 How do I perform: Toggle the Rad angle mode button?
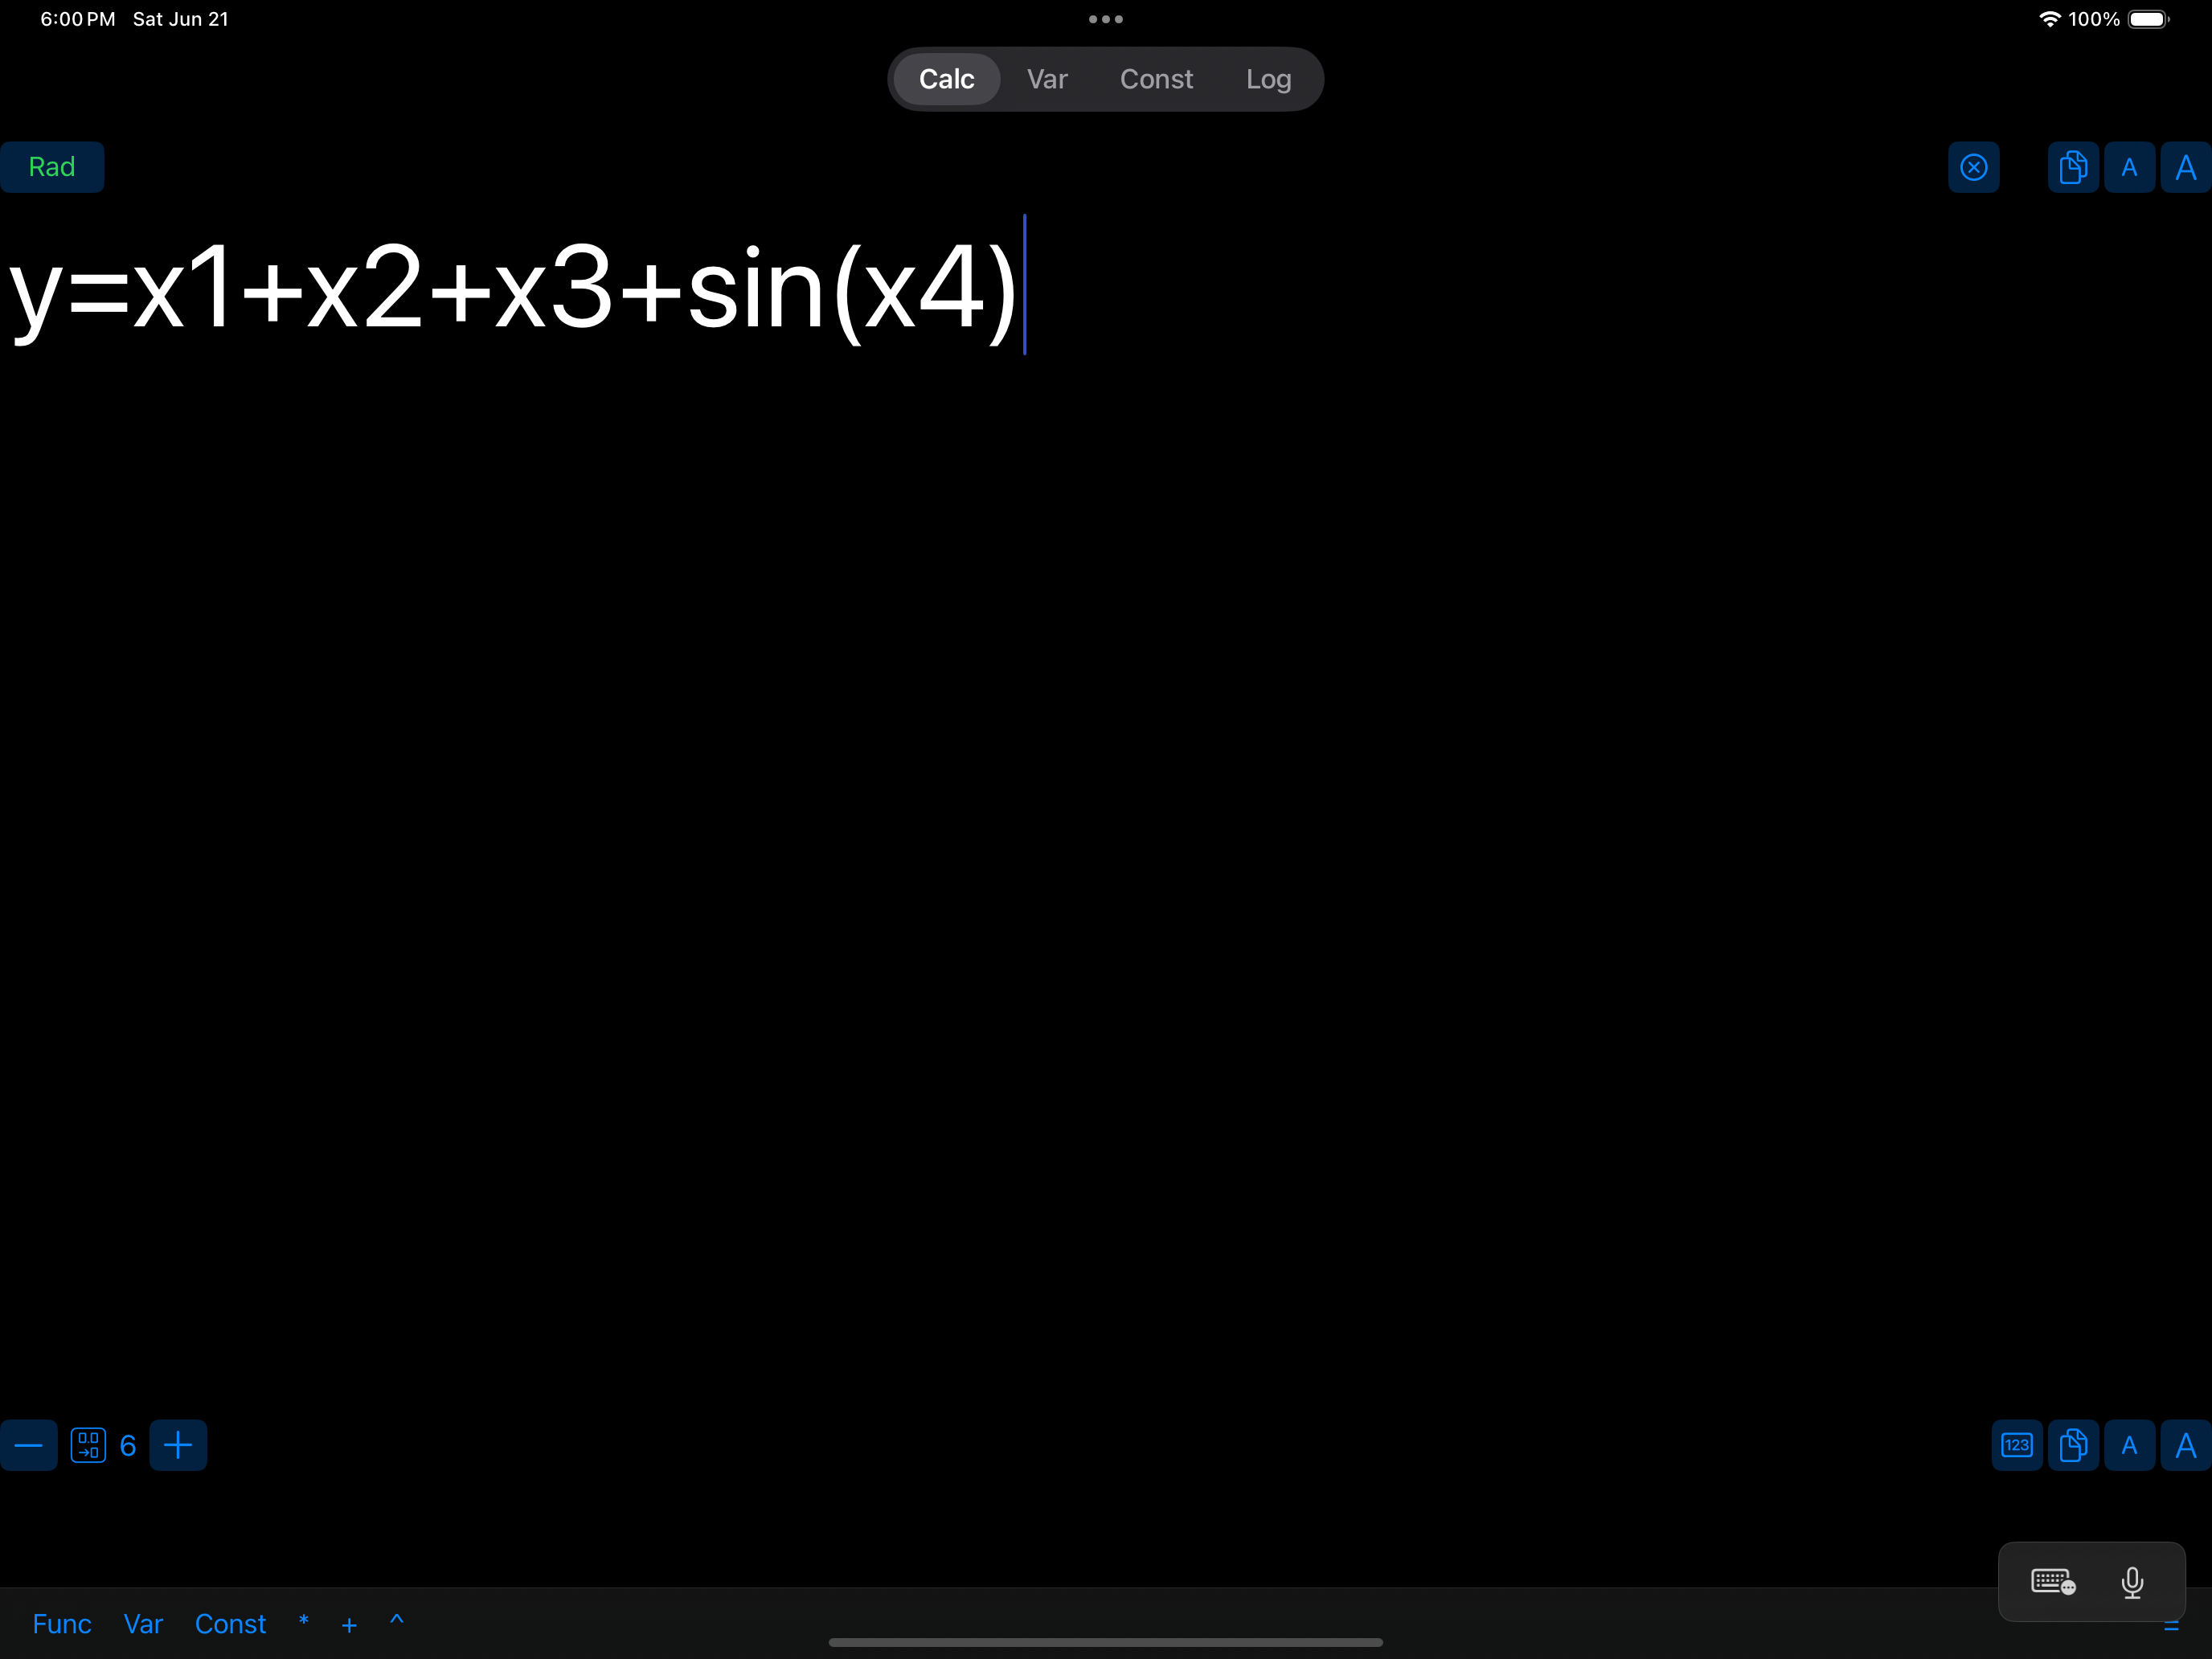52,167
